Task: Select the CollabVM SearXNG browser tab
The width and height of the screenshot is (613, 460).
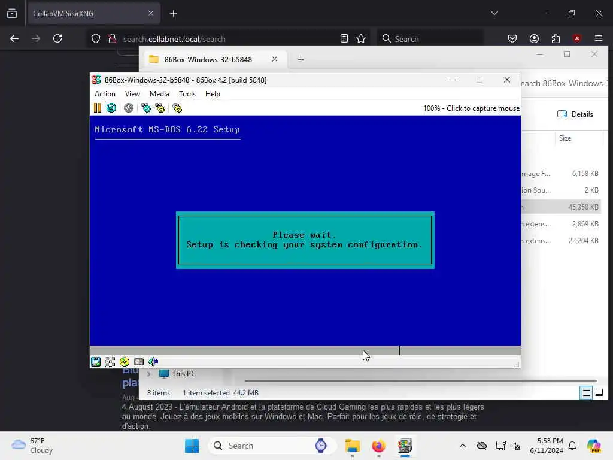Action: [x=94, y=13]
